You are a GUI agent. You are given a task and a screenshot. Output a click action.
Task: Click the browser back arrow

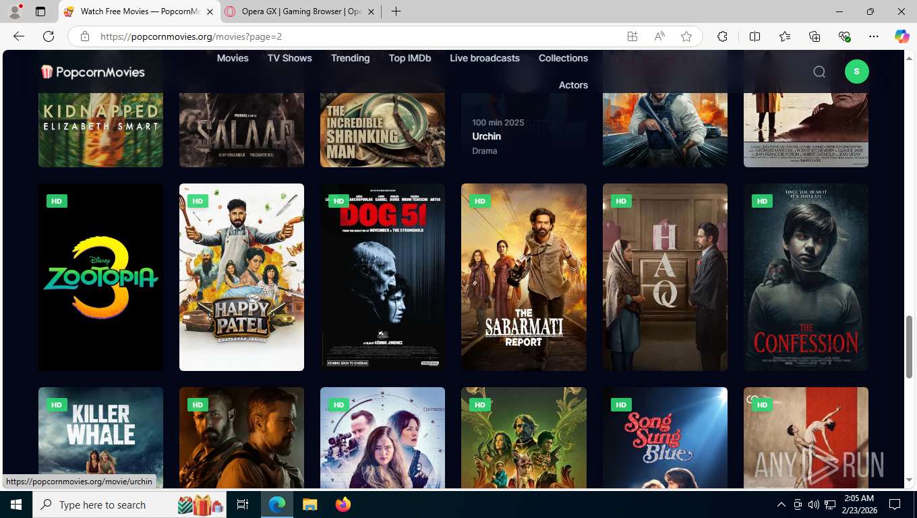(x=19, y=36)
